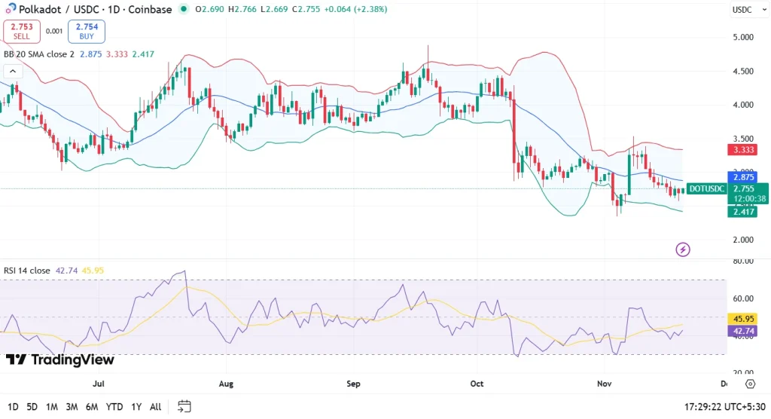
Task: Select the 1M time range
Action: click(52, 407)
